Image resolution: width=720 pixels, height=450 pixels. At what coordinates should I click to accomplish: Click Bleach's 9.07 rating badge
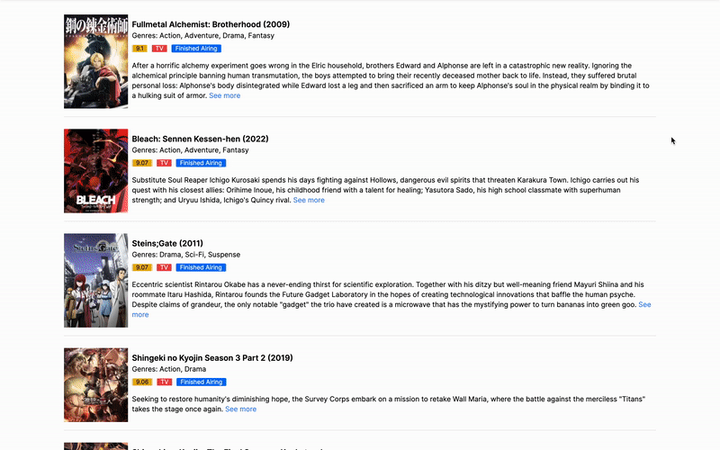142,163
